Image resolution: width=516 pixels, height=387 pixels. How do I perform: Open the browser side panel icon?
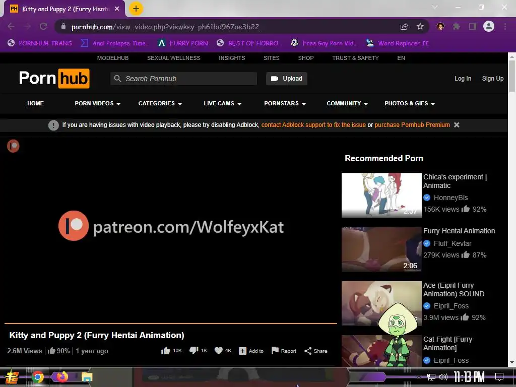tap(473, 26)
